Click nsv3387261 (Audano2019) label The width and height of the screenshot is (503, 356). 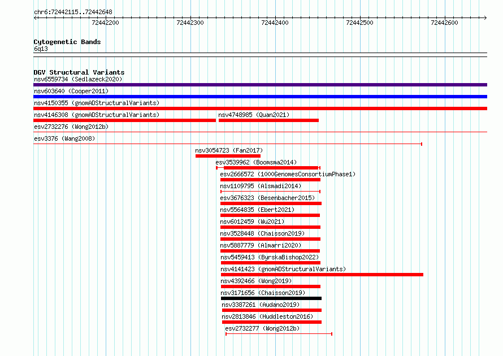(261, 305)
